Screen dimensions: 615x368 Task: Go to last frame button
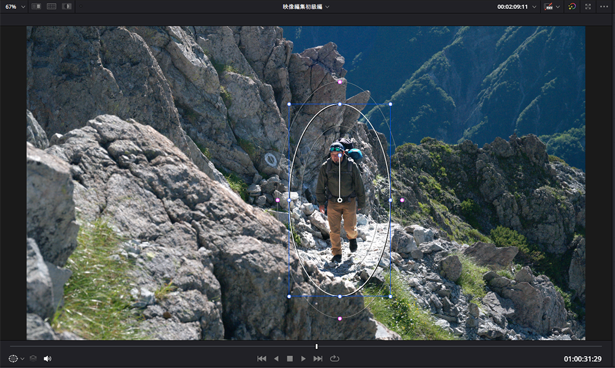click(318, 358)
